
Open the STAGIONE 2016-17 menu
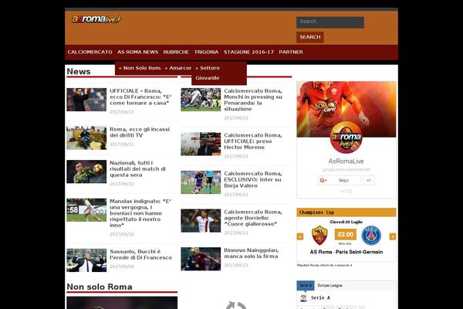click(x=248, y=52)
